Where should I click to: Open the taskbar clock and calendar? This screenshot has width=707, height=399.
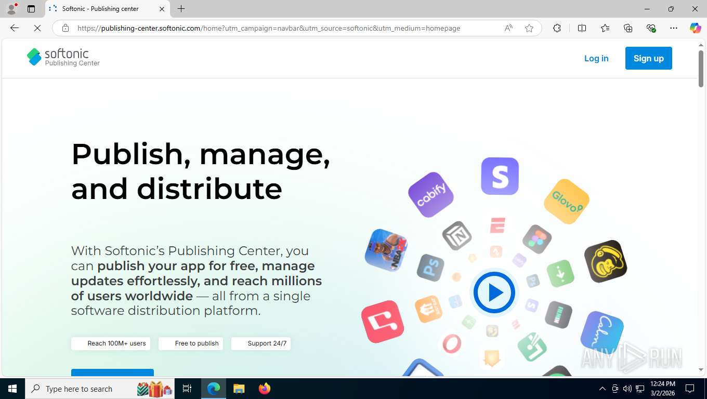[x=663, y=389]
